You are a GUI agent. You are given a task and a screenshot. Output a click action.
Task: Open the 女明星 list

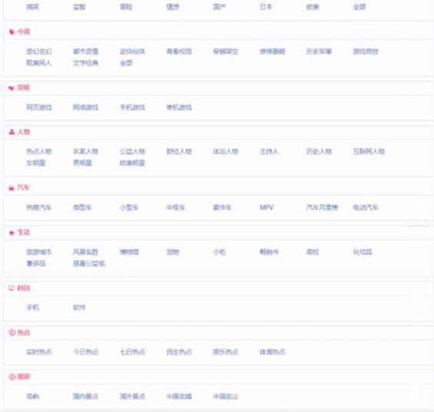point(36,163)
